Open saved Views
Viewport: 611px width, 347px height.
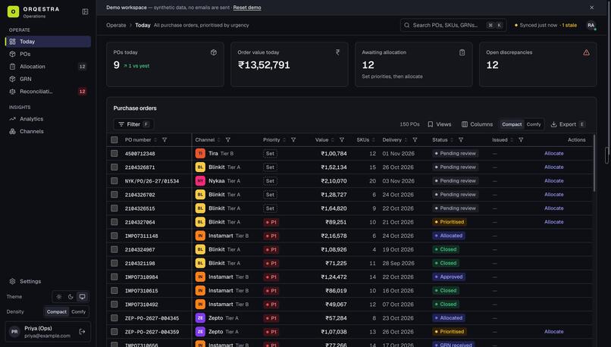tap(439, 124)
